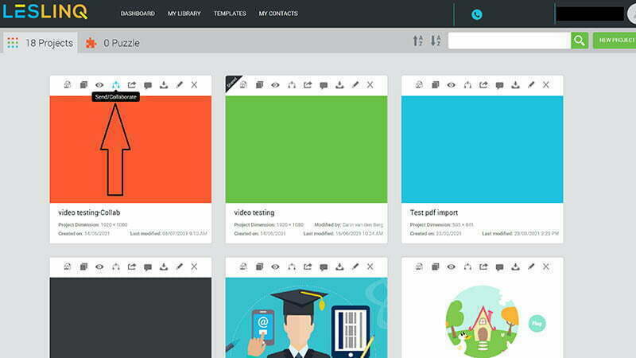
Task: Switch to the 18 Projects tab
Action: [x=41, y=43]
